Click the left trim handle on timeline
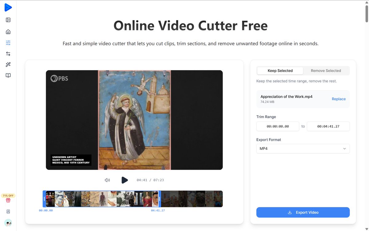Image resolution: width=369 pixels, height=231 pixels. (44, 199)
